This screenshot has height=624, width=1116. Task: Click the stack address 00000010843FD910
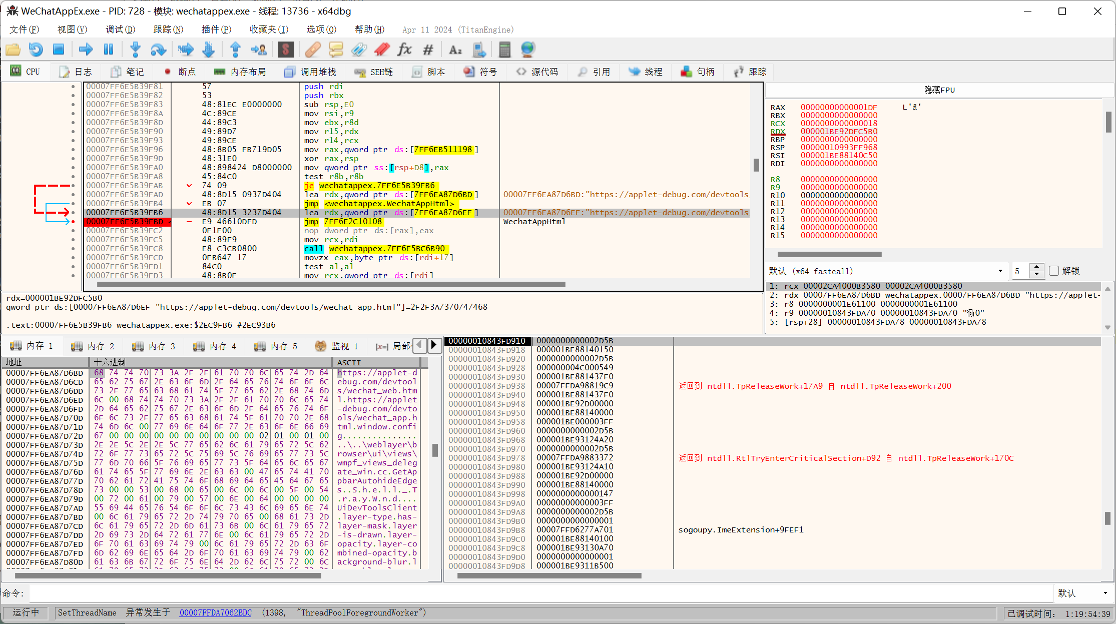487,341
